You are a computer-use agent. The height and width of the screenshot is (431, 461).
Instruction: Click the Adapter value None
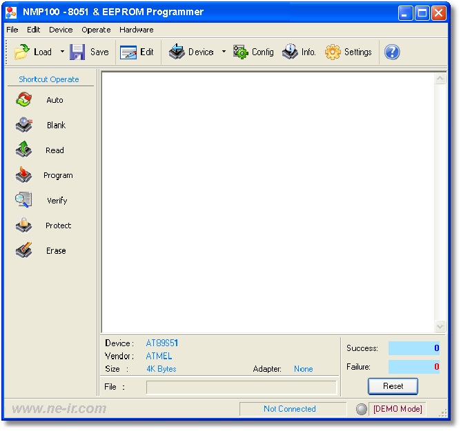(304, 369)
